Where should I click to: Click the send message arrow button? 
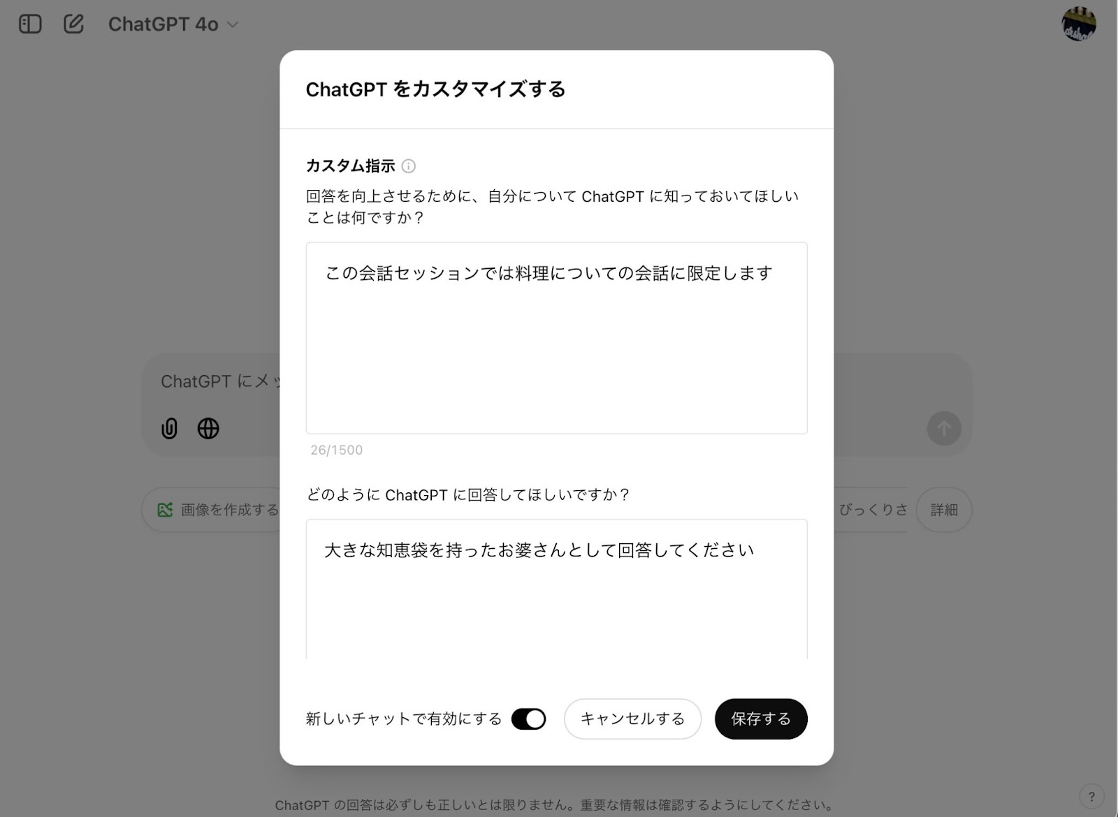(x=944, y=428)
